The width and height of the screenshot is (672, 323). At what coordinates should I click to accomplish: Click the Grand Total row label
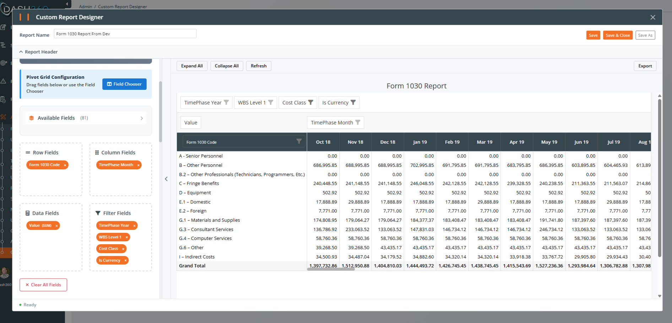192,266
